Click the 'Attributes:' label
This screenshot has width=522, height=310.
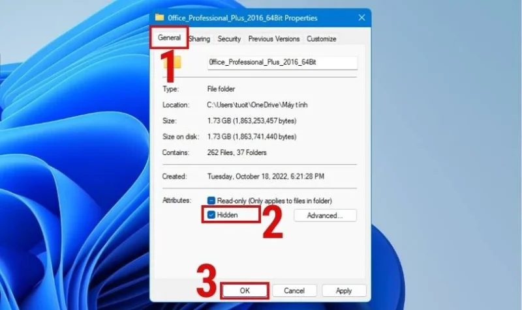(177, 201)
